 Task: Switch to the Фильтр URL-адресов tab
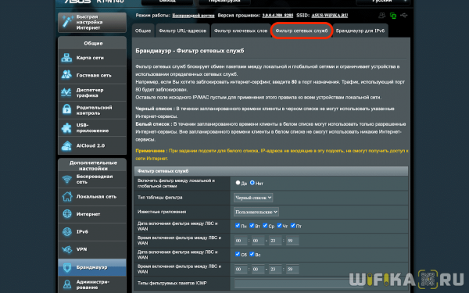[182, 30]
